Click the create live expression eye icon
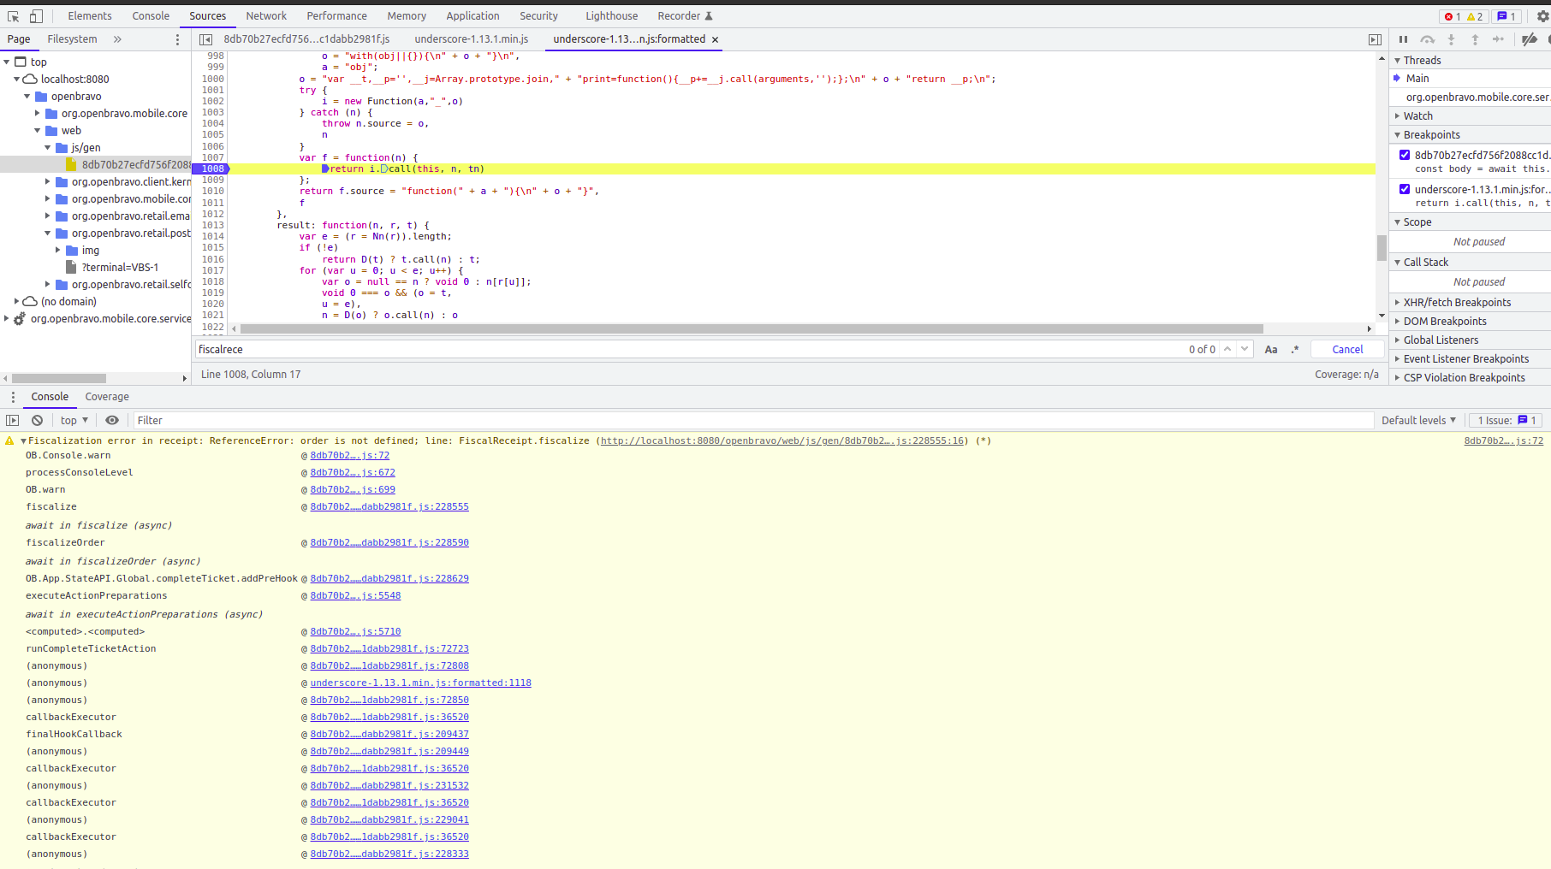The width and height of the screenshot is (1551, 869). tap(112, 420)
